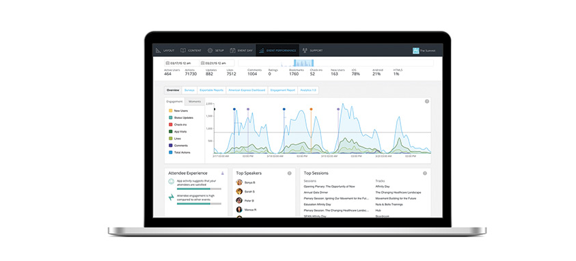Click help icon on Top Speakers panel
Image resolution: width=576 pixels, height=261 pixels.
(x=290, y=174)
